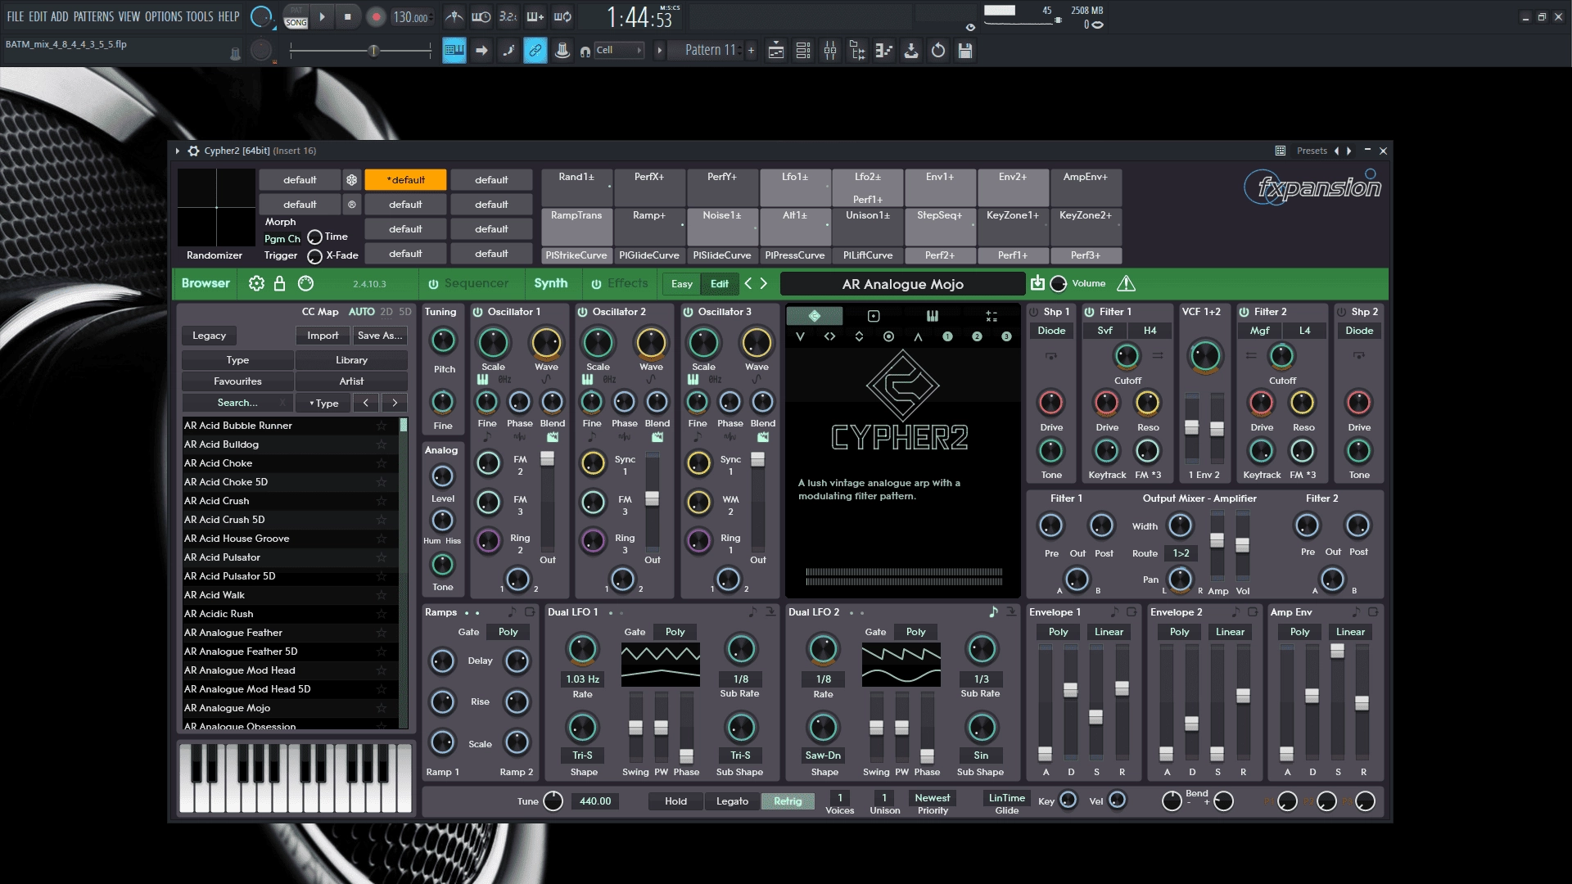Image resolution: width=1572 pixels, height=884 pixels.
Task: Click the warning triangle panic icon
Action: (x=1126, y=283)
